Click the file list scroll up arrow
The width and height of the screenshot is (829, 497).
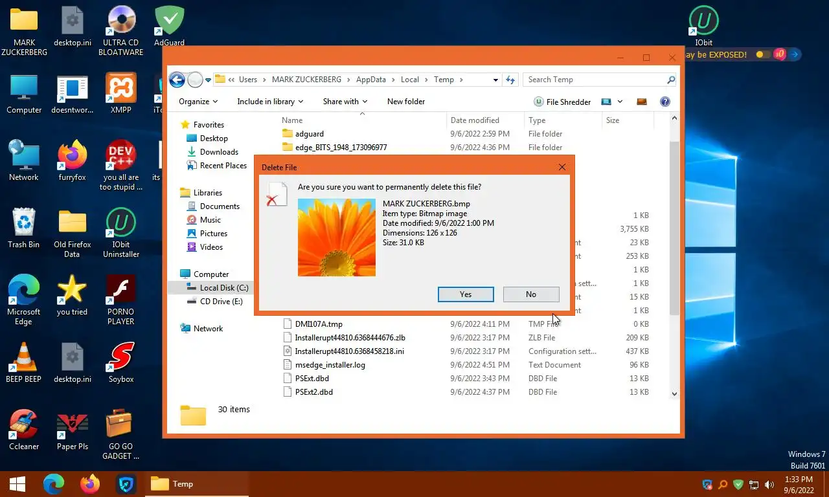(x=674, y=118)
